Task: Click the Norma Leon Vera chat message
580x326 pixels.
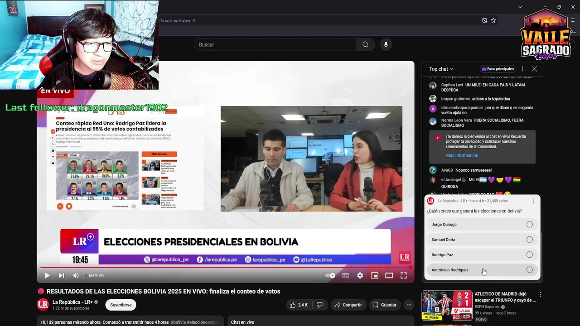Action: click(x=483, y=123)
